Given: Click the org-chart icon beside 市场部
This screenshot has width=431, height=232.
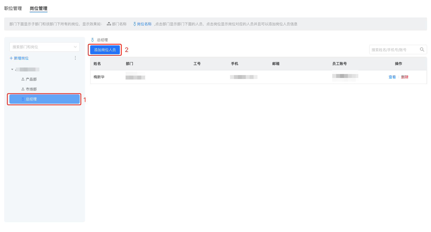Looking at the screenshot, I should click(23, 89).
